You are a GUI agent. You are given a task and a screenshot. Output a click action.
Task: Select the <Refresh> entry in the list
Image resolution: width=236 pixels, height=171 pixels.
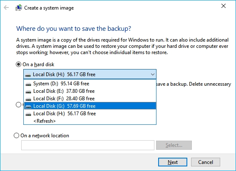[90, 121]
